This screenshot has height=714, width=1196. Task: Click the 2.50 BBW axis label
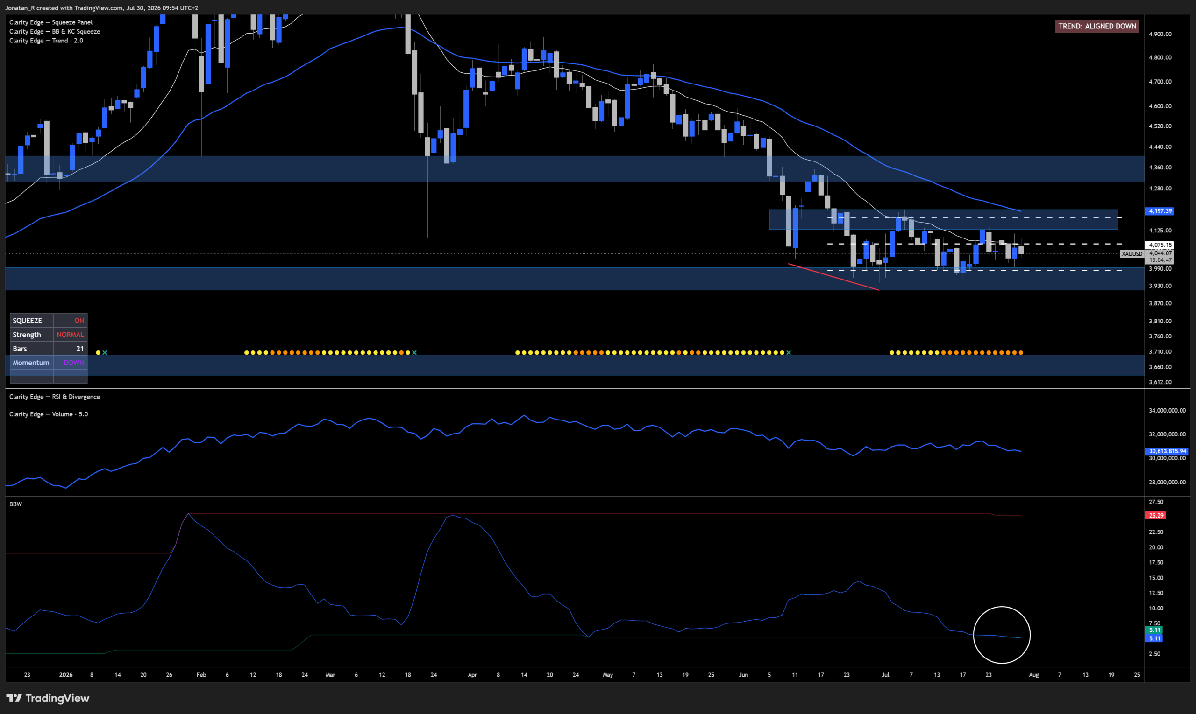point(1154,654)
